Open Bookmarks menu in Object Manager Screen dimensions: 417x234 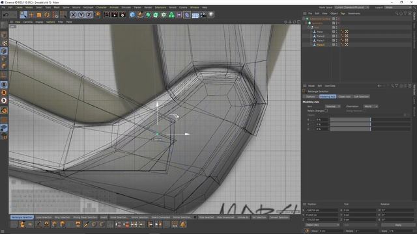[354, 13]
